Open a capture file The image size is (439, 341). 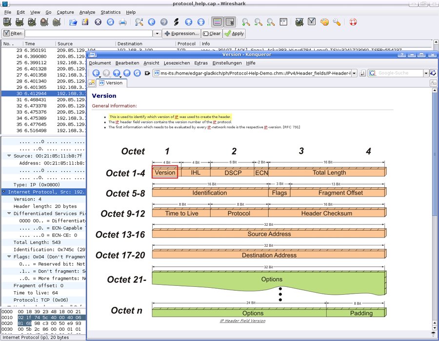[73, 22]
